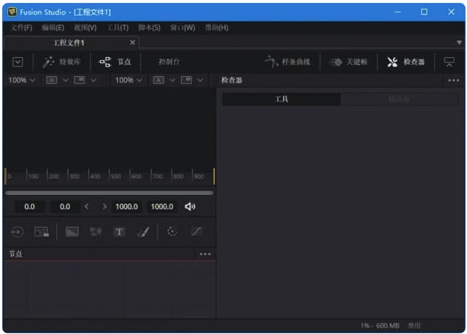Open the layout options dropdown box icon

tap(18, 62)
